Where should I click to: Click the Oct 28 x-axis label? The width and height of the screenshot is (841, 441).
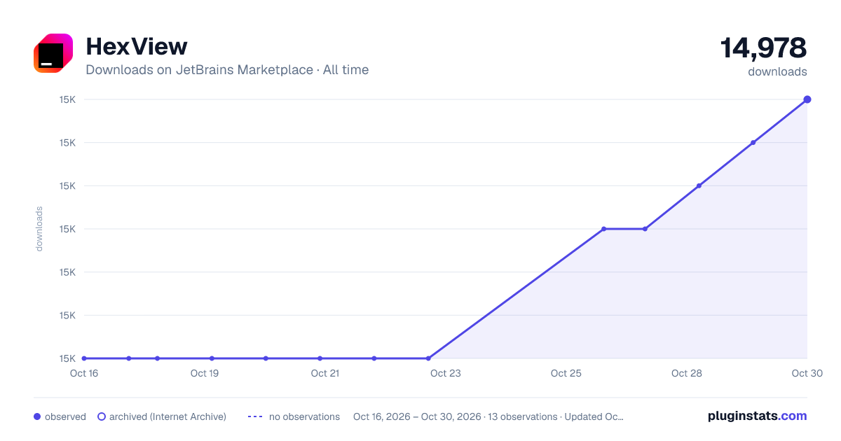687,373
